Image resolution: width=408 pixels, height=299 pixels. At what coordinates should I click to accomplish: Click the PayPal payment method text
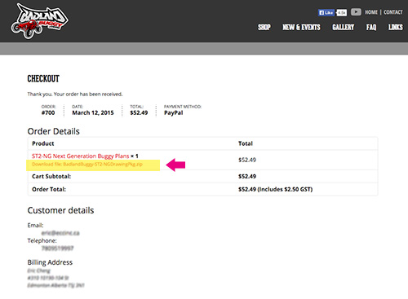[x=173, y=113]
